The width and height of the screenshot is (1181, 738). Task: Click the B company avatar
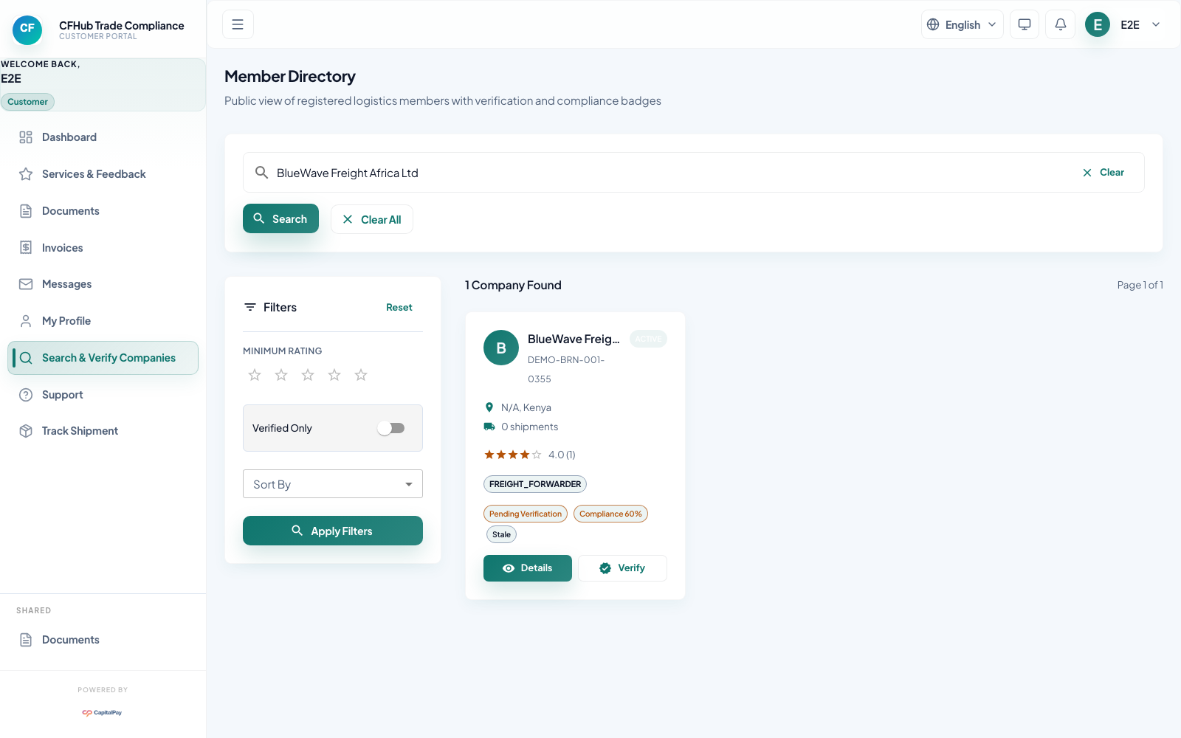click(x=500, y=348)
